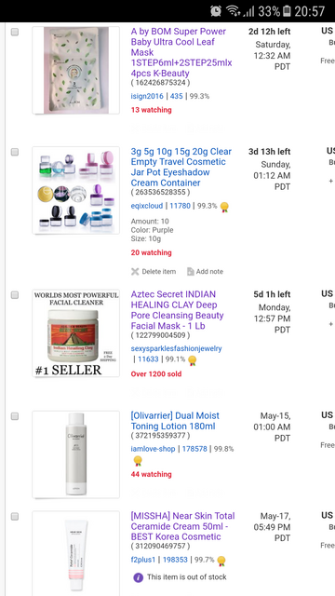This screenshot has height=596, width=335.
Task: Click the info icon beside out of stock
Action: [x=139, y=577]
